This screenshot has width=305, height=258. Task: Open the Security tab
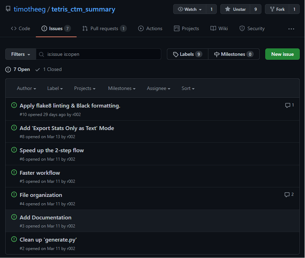tap(252, 29)
